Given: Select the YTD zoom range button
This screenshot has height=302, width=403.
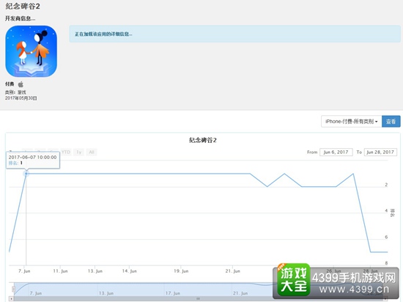Looking at the screenshot, I should [x=66, y=152].
